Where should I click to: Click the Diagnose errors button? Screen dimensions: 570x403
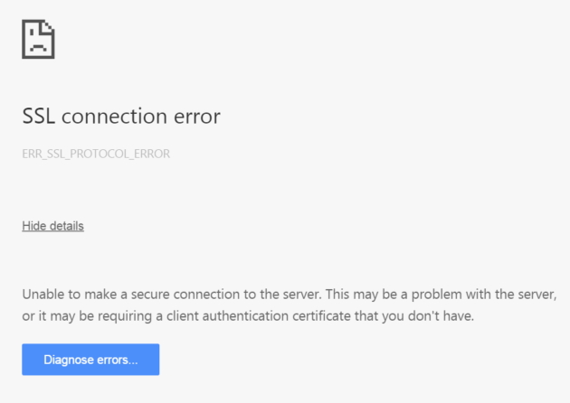[x=90, y=360]
